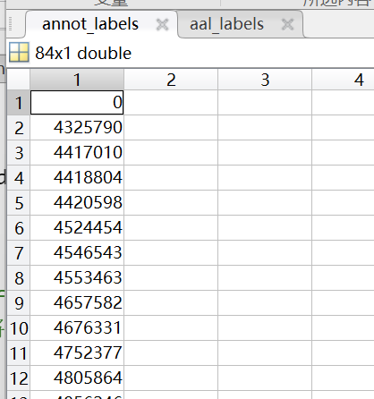Select column 3 header

265,80
